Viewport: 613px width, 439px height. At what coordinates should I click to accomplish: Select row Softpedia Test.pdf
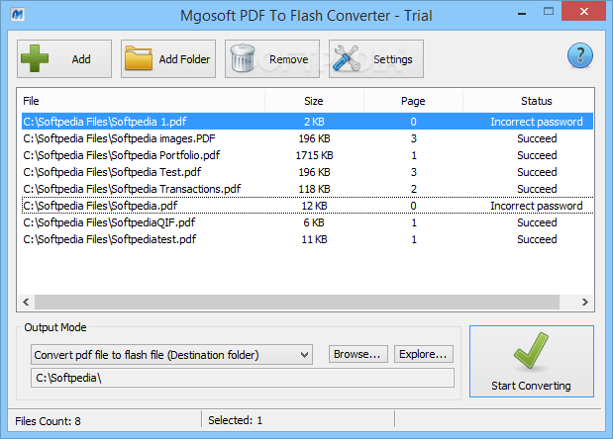(307, 172)
